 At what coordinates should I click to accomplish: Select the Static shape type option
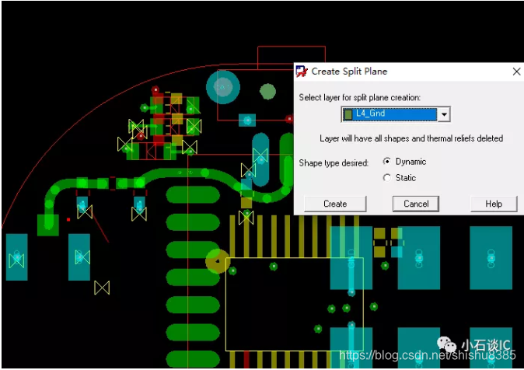pyautogui.click(x=387, y=178)
